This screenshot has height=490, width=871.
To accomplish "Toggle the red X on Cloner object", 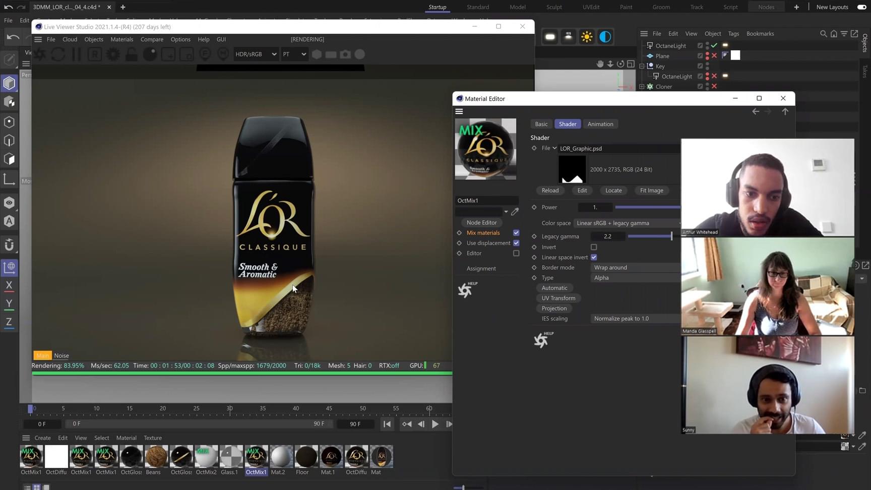I will (x=714, y=87).
